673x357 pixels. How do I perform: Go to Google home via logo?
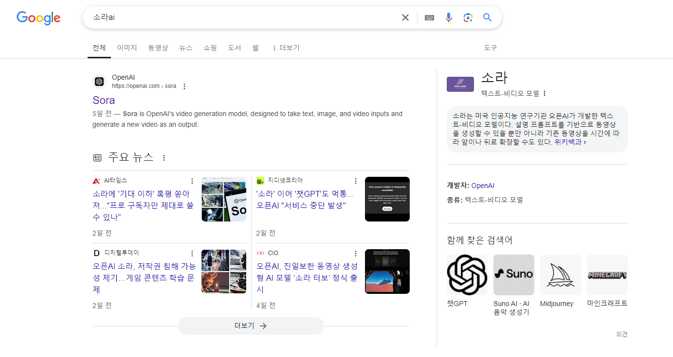[x=38, y=18]
